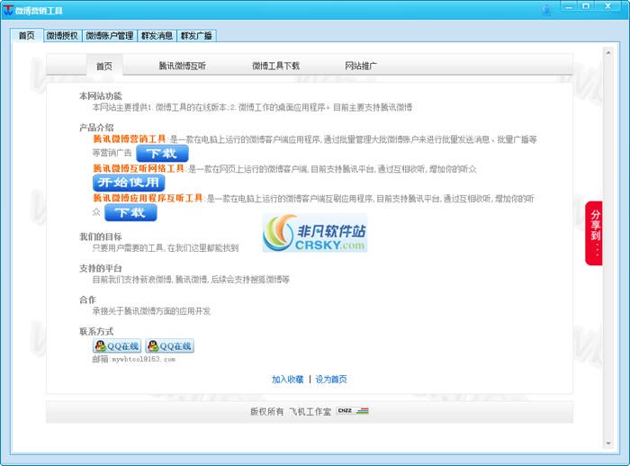The height and width of the screenshot is (466, 630).
Task: Go to 微博工具下载 navigation item
Action: tap(275, 66)
